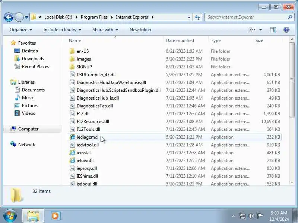The image size is (298, 223).
Task: Select iediagcmd application icon
Action: 72,137
